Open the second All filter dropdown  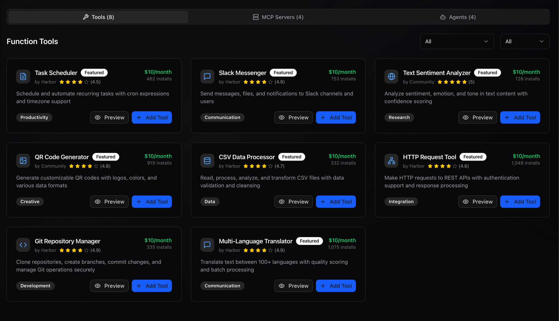[524, 41]
